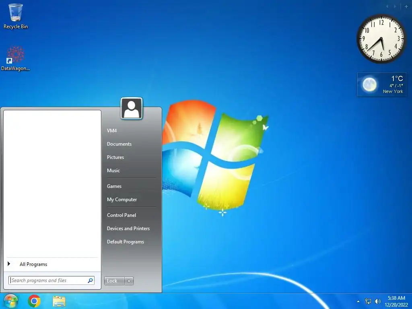
Task: Open the VM4 user folder
Action: click(x=112, y=131)
